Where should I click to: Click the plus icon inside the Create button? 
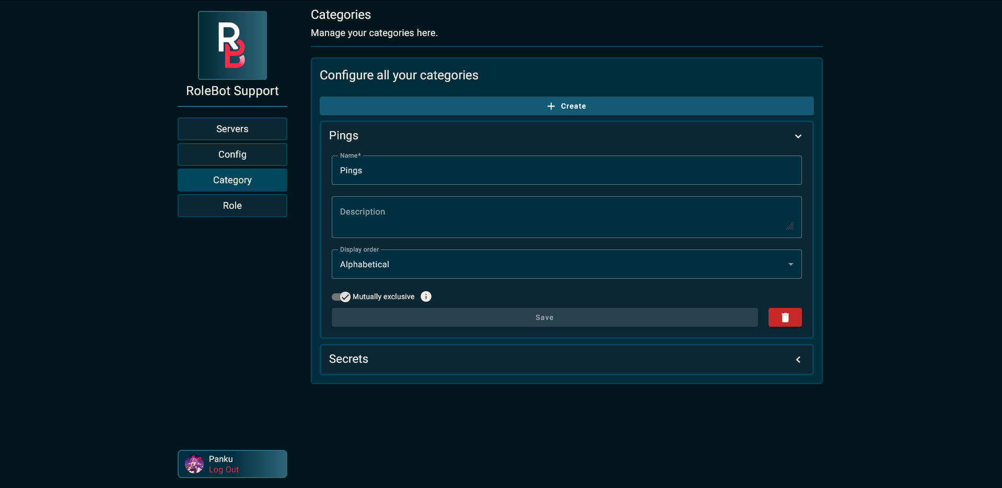[x=552, y=105]
